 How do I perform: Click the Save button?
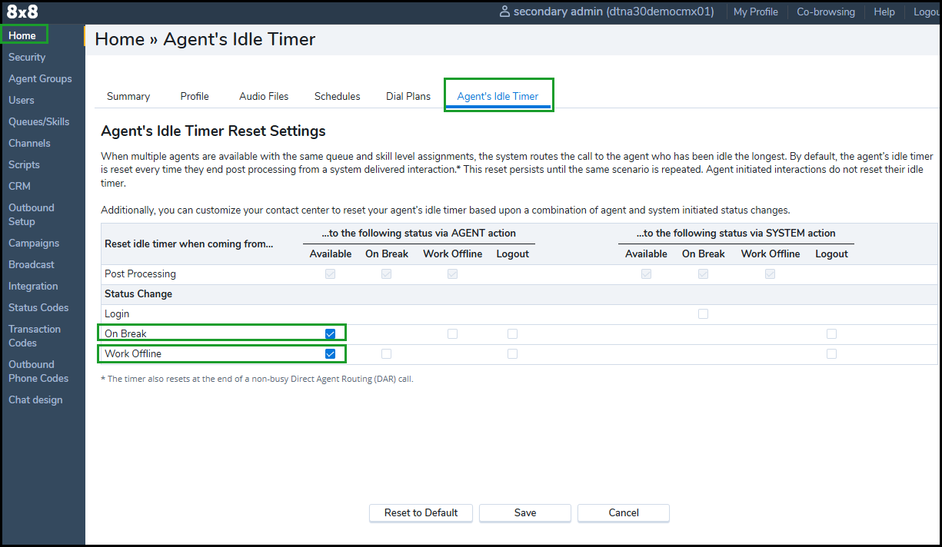click(x=524, y=512)
